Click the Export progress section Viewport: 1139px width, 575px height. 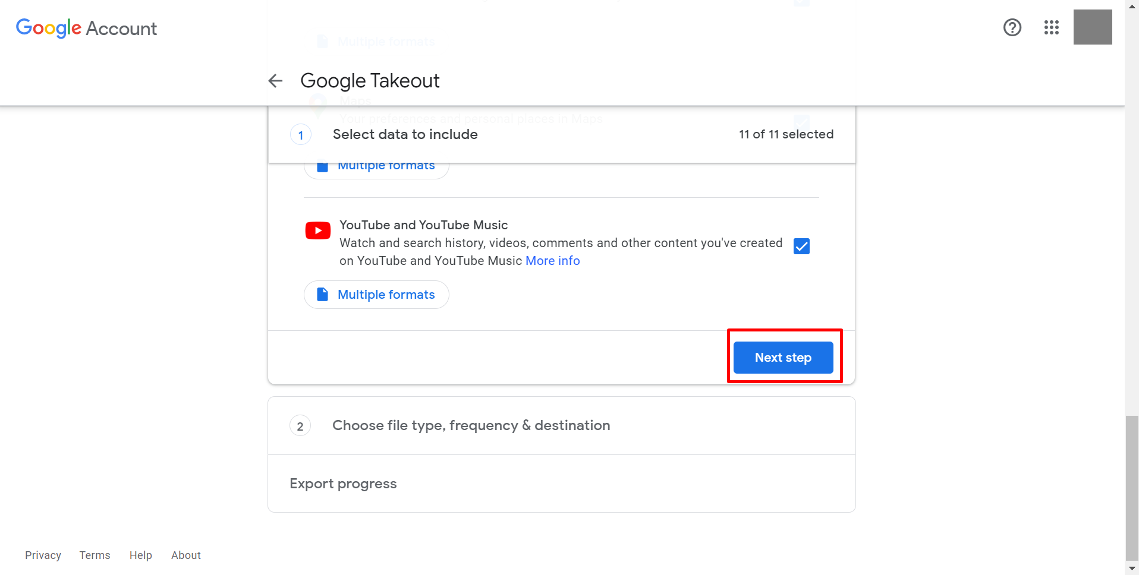point(561,484)
